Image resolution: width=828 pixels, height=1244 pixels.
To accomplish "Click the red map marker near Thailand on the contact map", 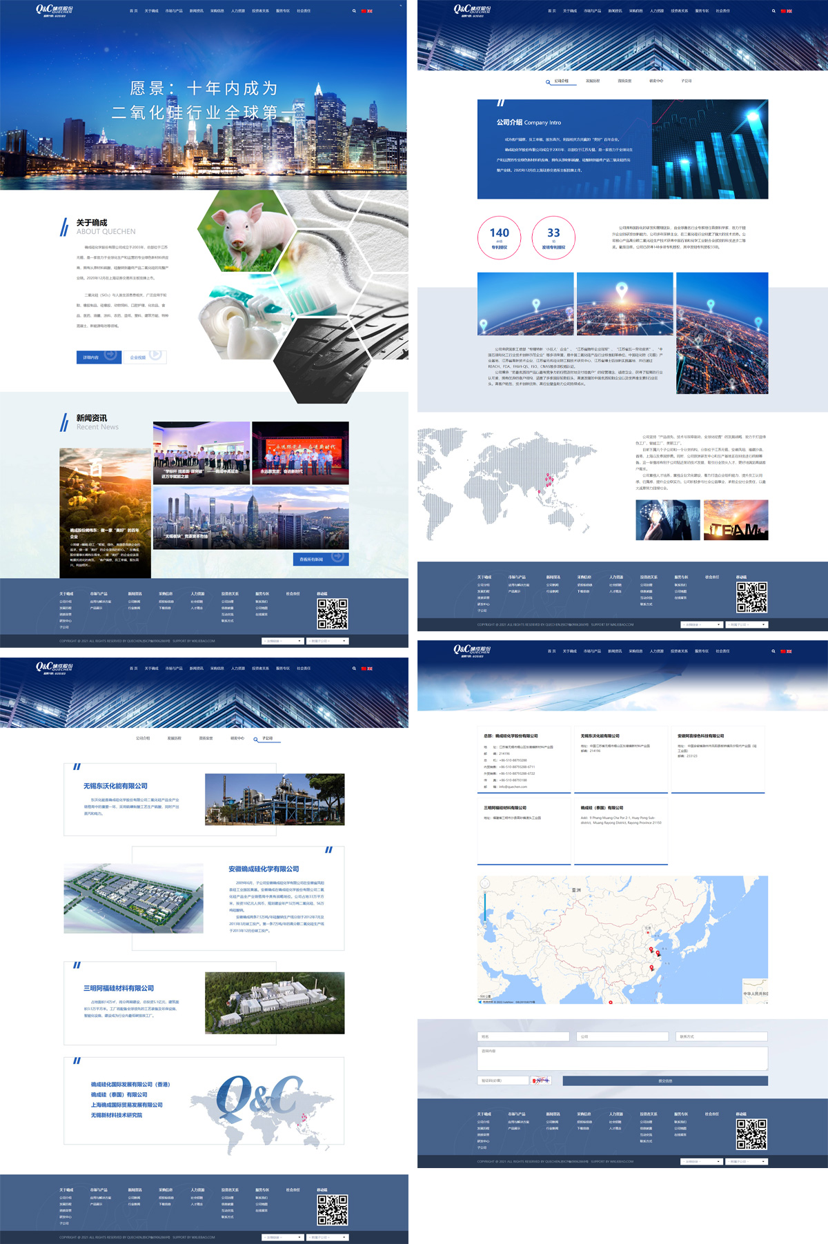I will [611, 1002].
